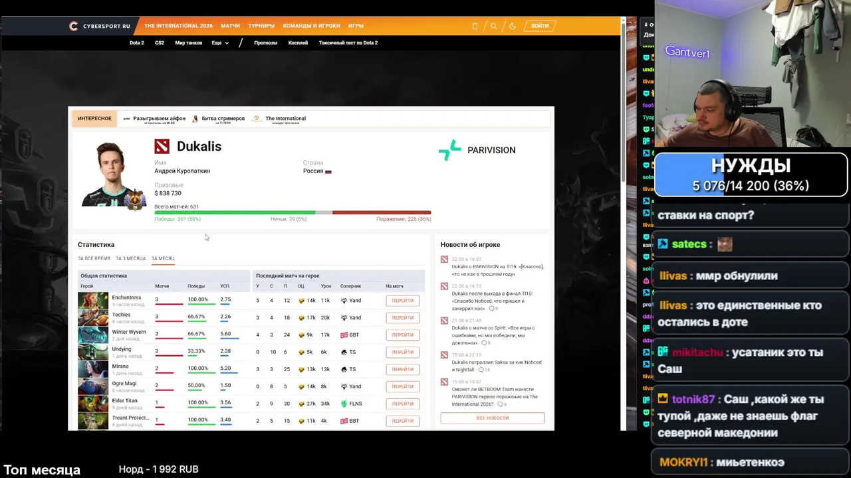Click Перейти button in the Techies row
851x478 pixels.
click(x=403, y=318)
